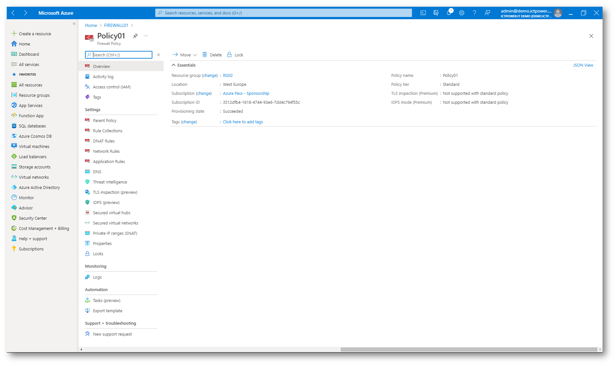616x366 pixels.
Task: Change the resource group
Action: 210,76
